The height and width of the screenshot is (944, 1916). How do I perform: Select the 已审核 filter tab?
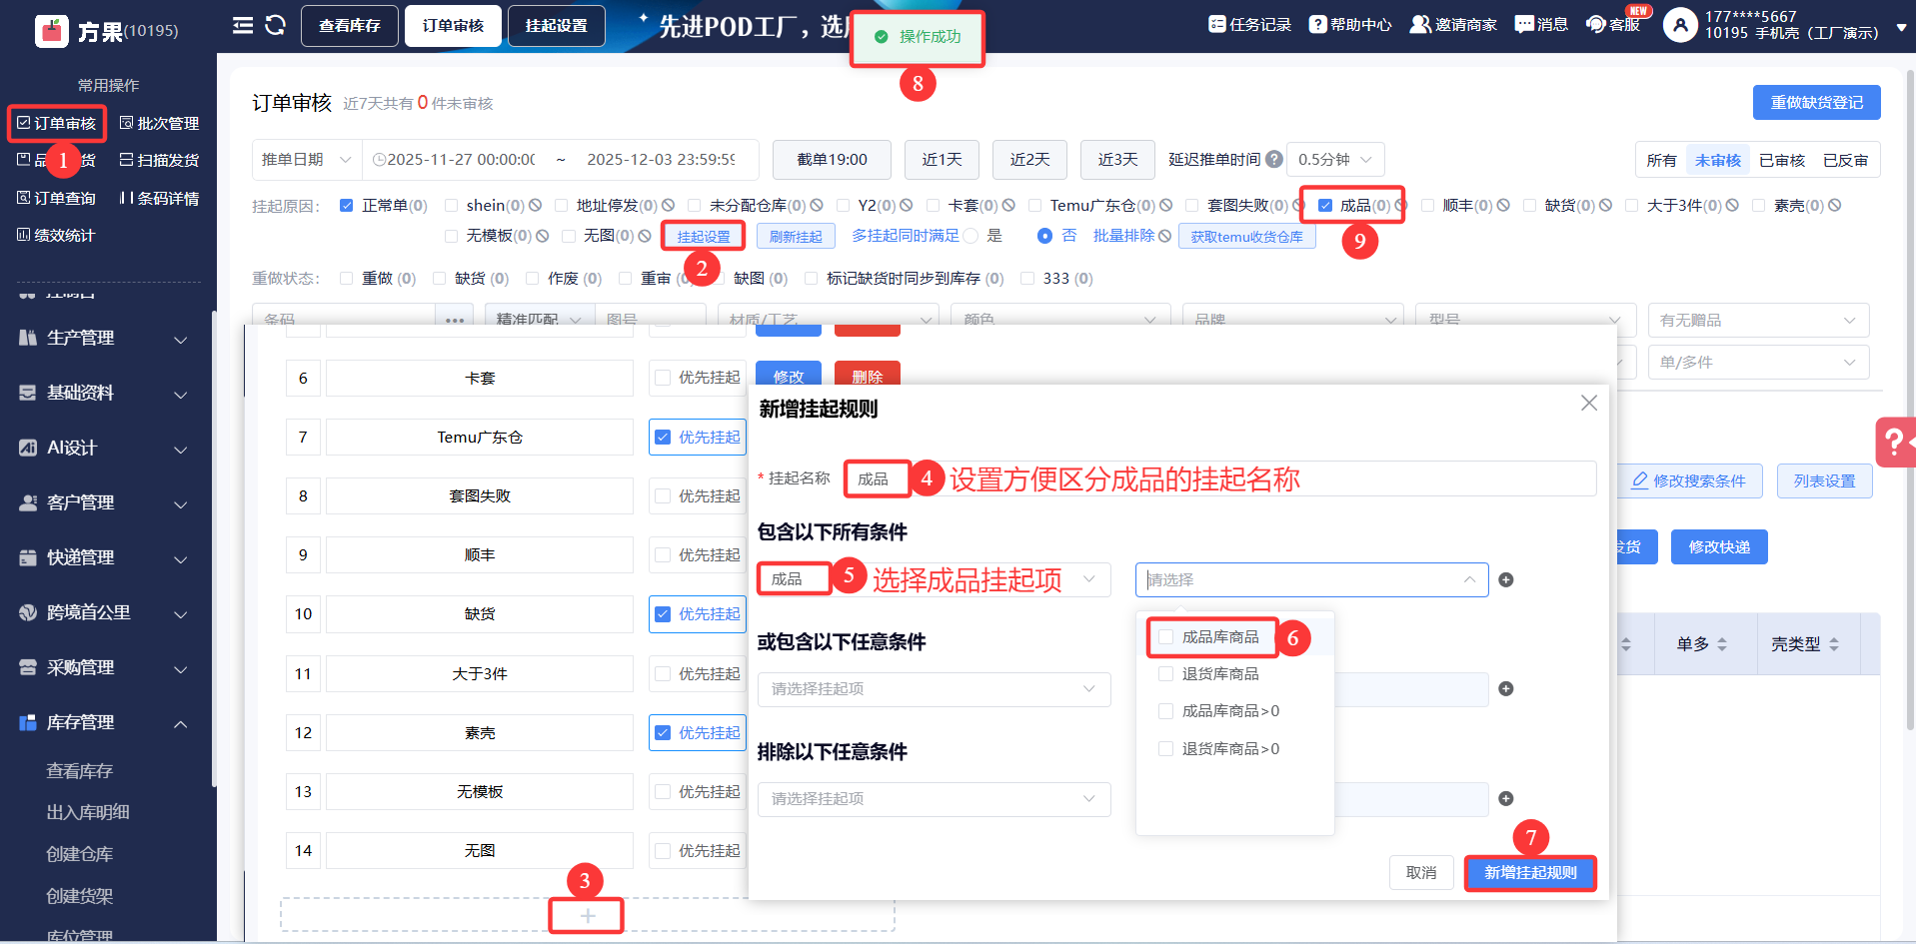(1781, 160)
